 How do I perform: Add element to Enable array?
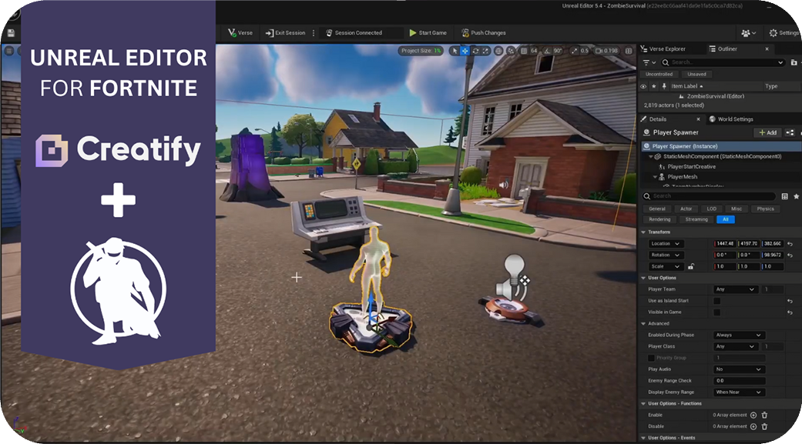point(753,415)
